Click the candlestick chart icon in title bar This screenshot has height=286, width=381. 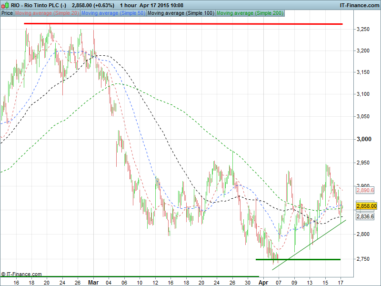[5, 5]
